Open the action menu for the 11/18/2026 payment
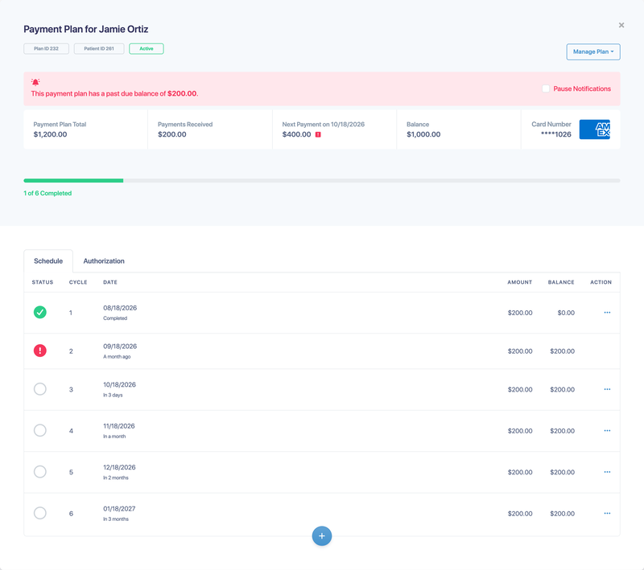Viewport: 644px width, 570px height. click(x=607, y=431)
